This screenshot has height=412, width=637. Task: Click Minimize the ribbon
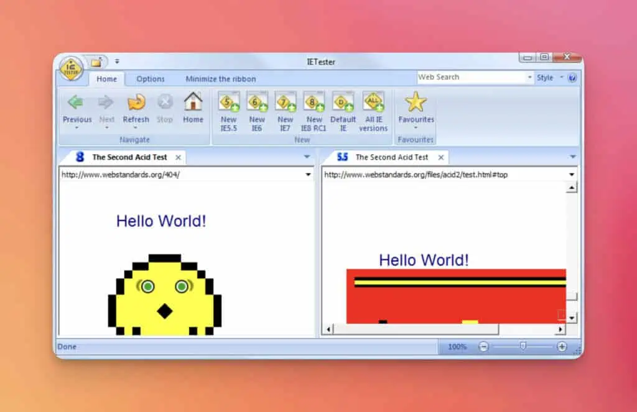click(220, 79)
